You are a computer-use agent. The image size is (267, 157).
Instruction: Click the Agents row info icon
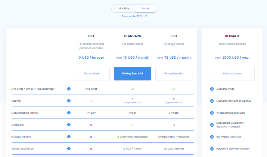(69, 101)
